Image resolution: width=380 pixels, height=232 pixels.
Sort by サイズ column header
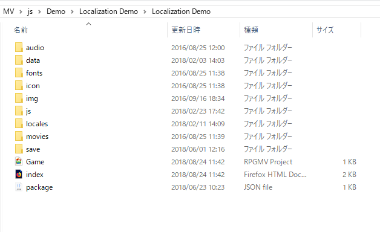(325, 30)
